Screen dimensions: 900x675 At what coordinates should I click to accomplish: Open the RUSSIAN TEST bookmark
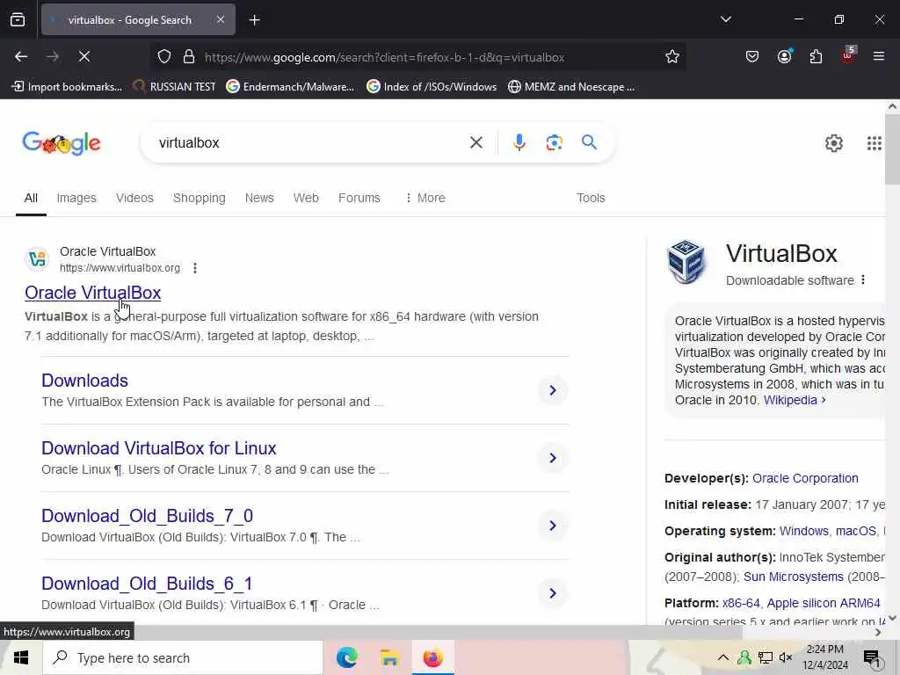175,87
